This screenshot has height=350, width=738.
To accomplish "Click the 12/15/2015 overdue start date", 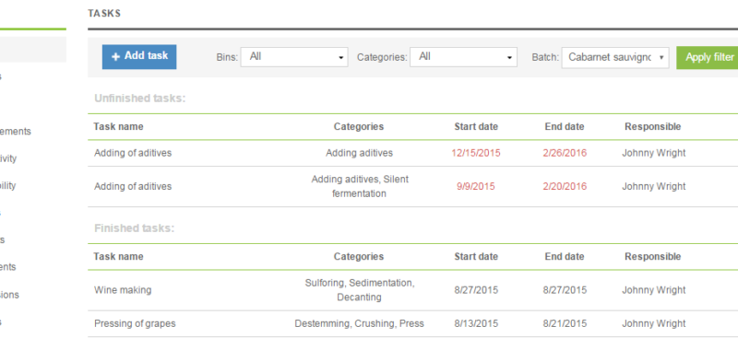I will [476, 153].
